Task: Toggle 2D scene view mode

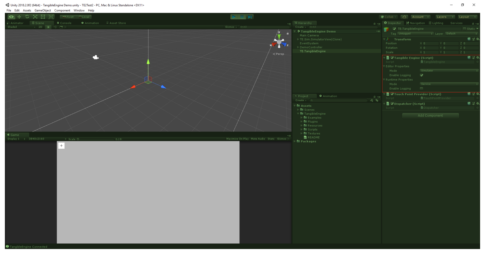Action: point(40,27)
